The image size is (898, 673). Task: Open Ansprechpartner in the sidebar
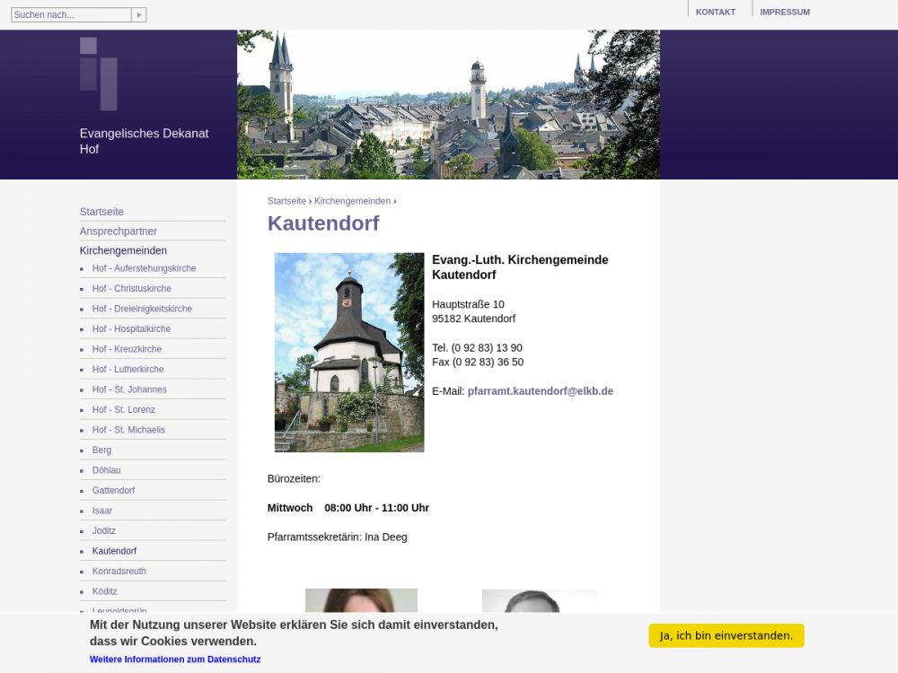(x=118, y=232)
